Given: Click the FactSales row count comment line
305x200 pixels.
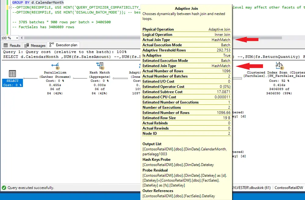Looking at the screenshot, I should point(43,27).
